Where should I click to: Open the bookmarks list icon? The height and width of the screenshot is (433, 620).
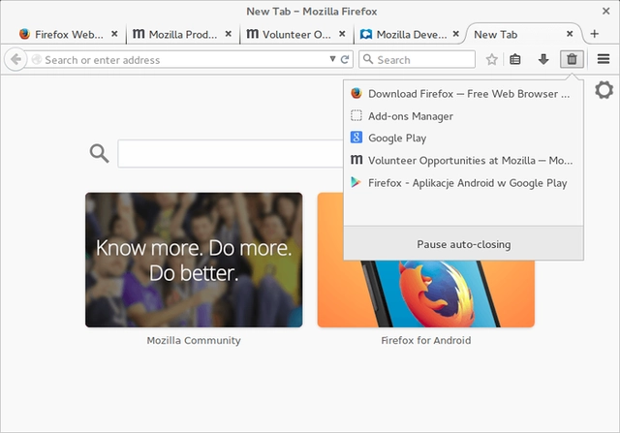pos(515,59)
